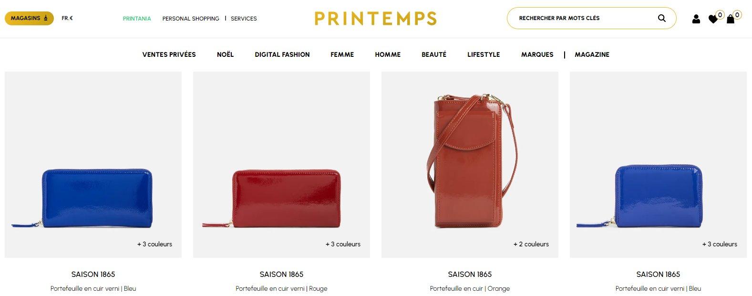Open the wishlist heart icon
752x296 pixels.
(713, 19)
